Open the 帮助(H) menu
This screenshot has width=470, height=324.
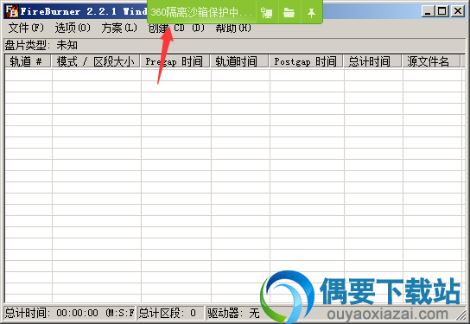coord(233,28)
